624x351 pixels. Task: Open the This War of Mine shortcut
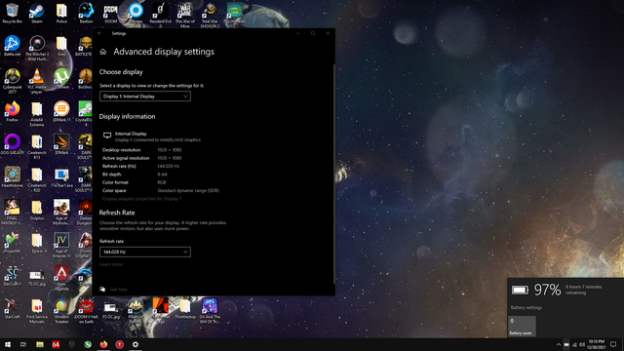pos(185,16)
